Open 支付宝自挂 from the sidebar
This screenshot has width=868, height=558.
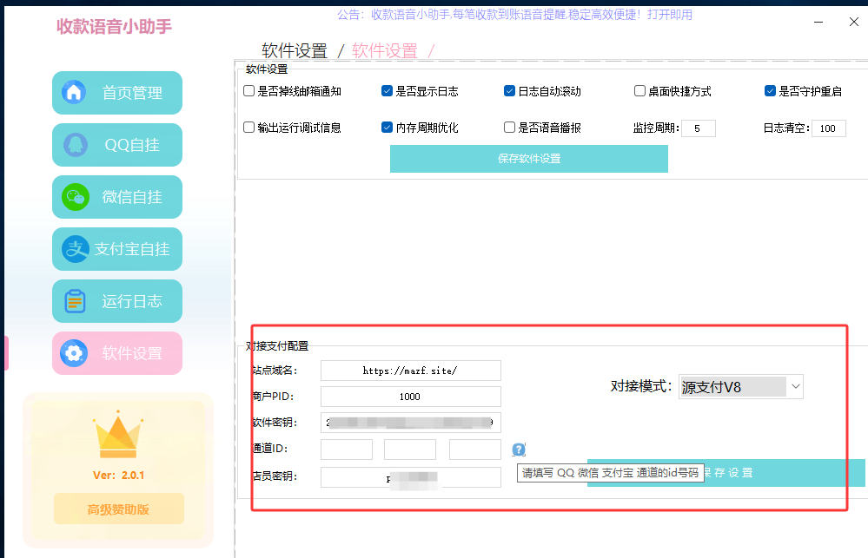[x=117, y=249]
